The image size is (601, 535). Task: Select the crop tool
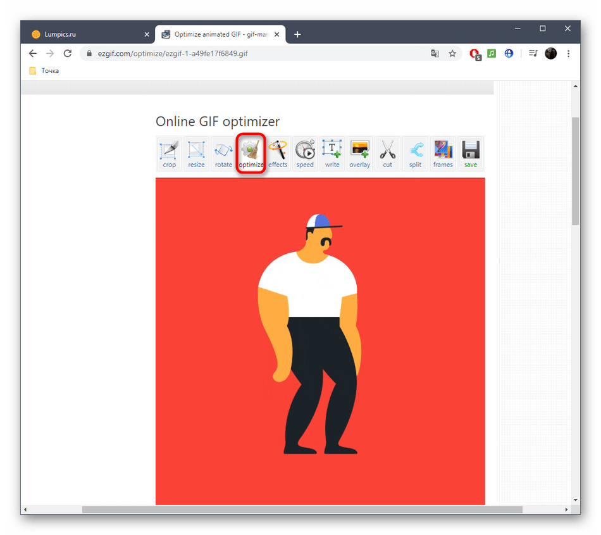tap(169, 154)
